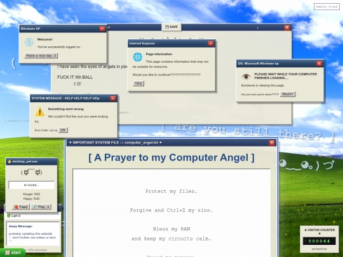
Task: Click "you found me." under visitor counter
Action: point(319,249)
